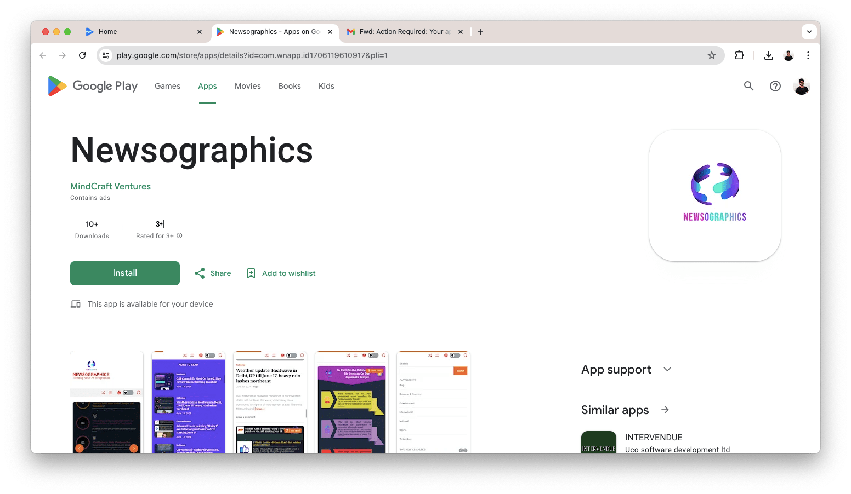Open the heatwave weather update screenshot thumbnail

270,403
